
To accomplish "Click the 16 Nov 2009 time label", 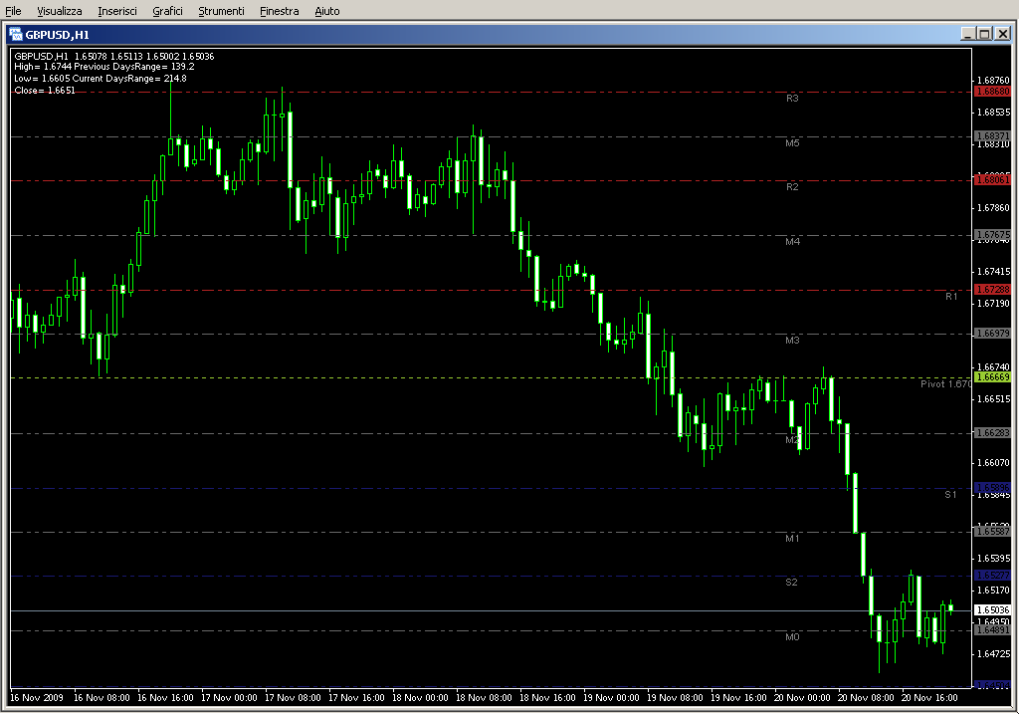I will [x=37, y=698].
